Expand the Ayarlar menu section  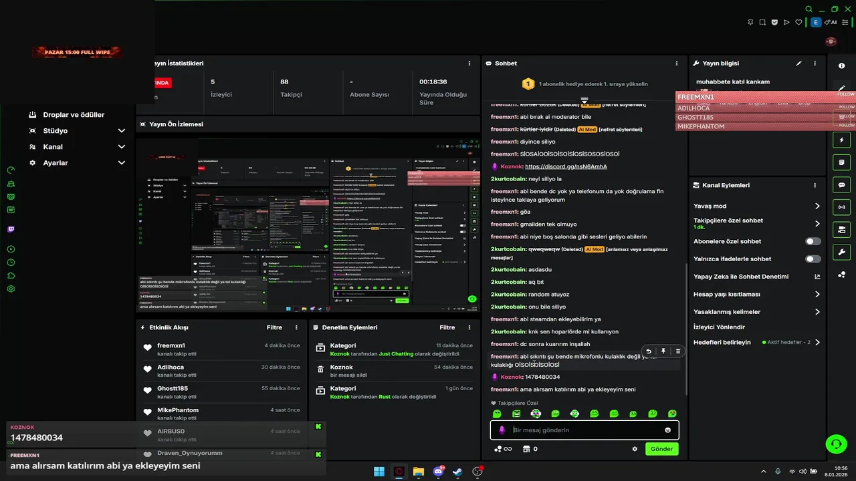click(x=122, y=163)
